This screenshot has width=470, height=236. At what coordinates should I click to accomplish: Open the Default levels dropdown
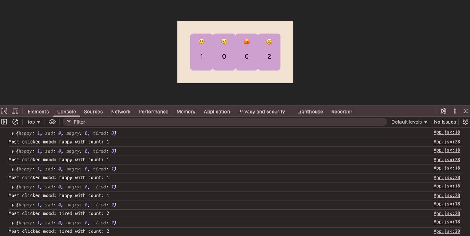[409, 122]
